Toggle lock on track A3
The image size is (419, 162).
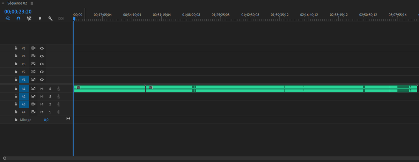pyautogui.click(x=16, y=104)
